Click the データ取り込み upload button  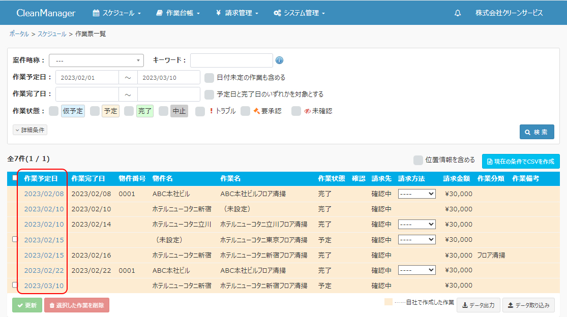coord(528,305)
